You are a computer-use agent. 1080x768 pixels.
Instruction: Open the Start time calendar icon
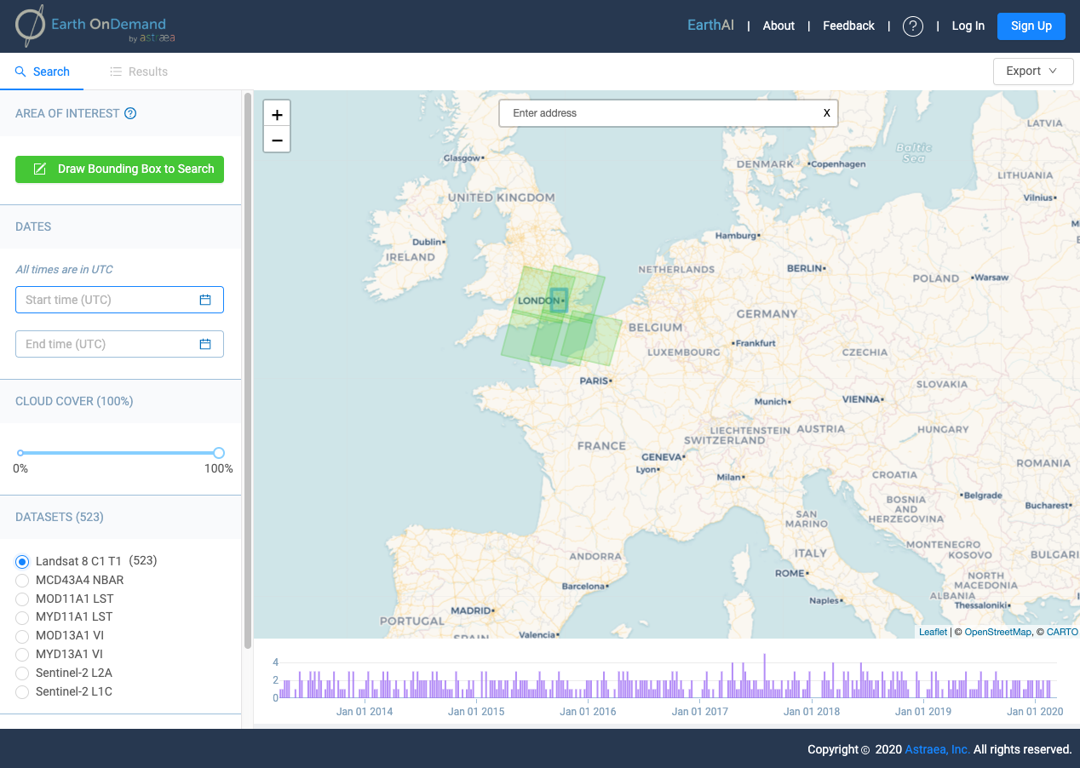pyautogui.click(x=205, y=300)
